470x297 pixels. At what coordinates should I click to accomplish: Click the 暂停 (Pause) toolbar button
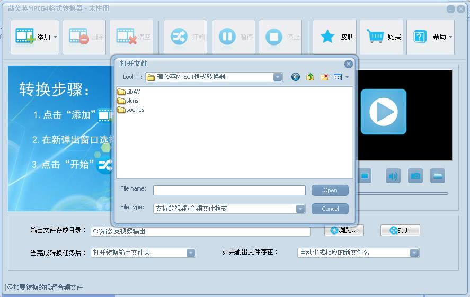pyautogui.click(x=234, y=37)
